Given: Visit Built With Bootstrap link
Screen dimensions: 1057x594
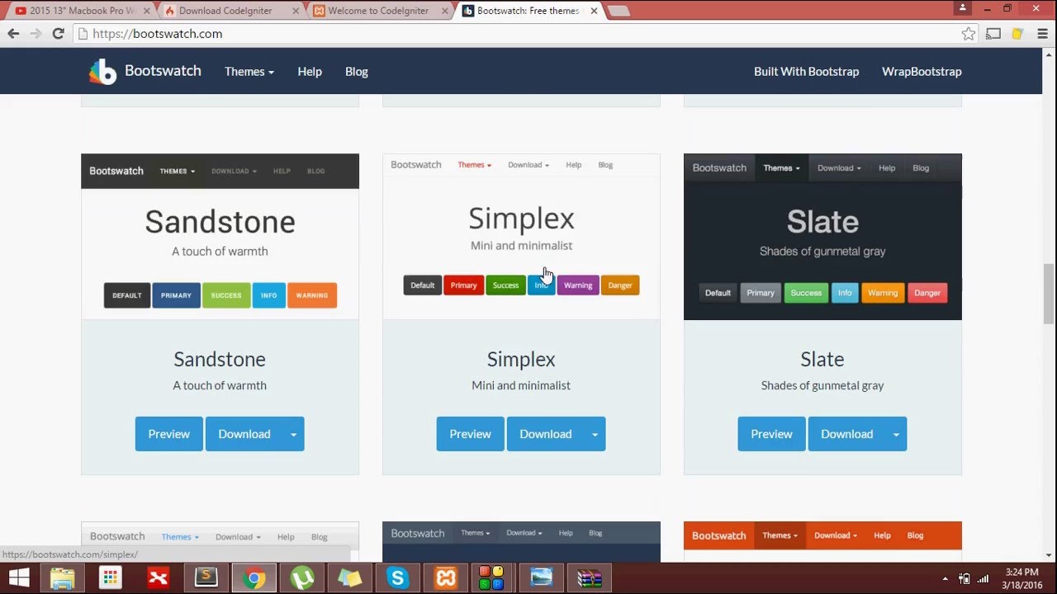Looking at the screenshot, I should (807, 72).
